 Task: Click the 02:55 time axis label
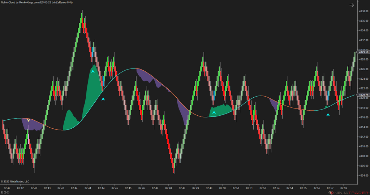pos(303,188)
